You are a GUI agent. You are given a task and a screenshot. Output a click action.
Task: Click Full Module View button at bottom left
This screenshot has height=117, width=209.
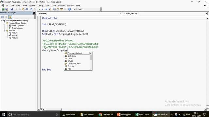coord(41,110)
